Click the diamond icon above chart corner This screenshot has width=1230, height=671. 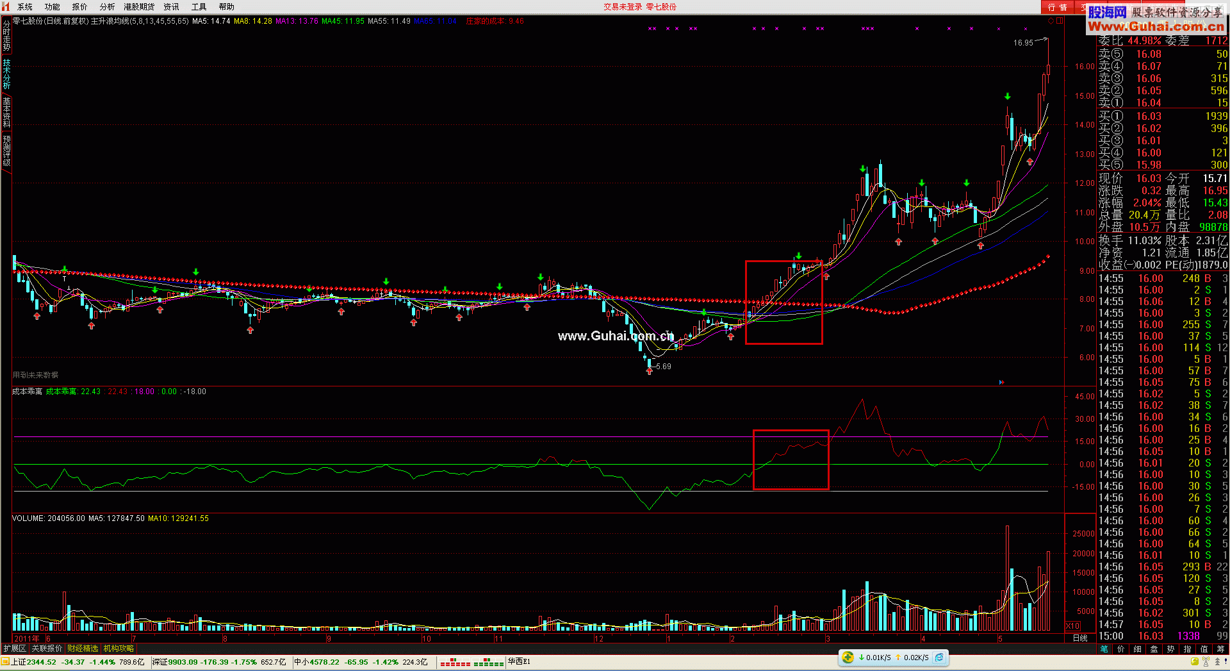point(1051,21)
